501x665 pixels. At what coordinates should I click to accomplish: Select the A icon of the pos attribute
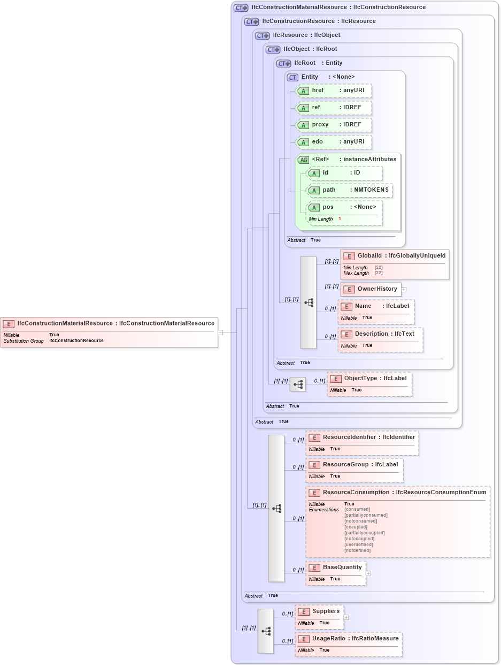point(314,207)
